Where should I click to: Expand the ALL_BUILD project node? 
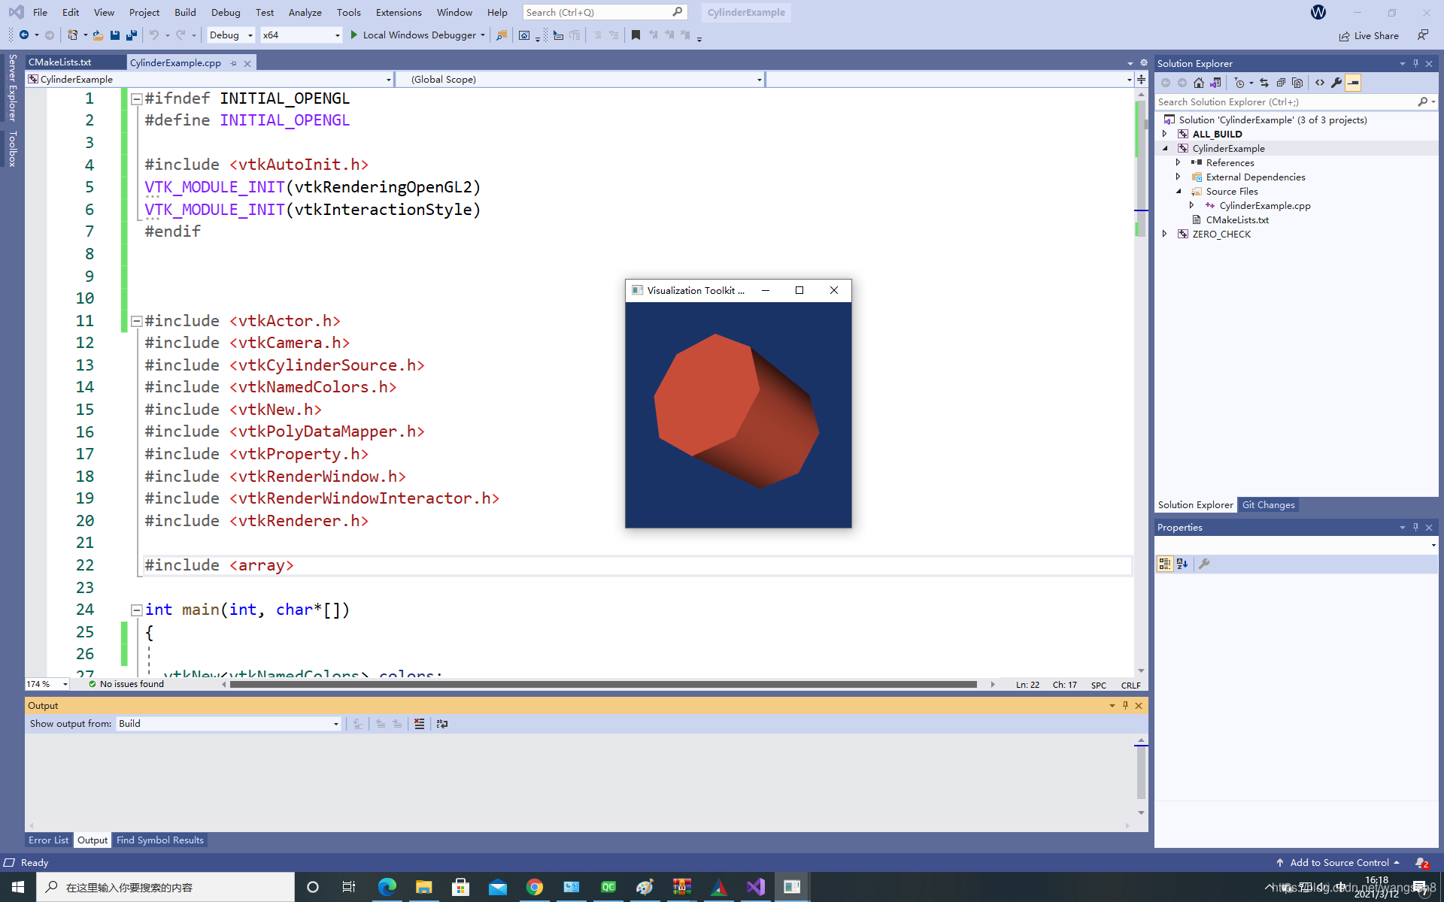point(1165,134)
